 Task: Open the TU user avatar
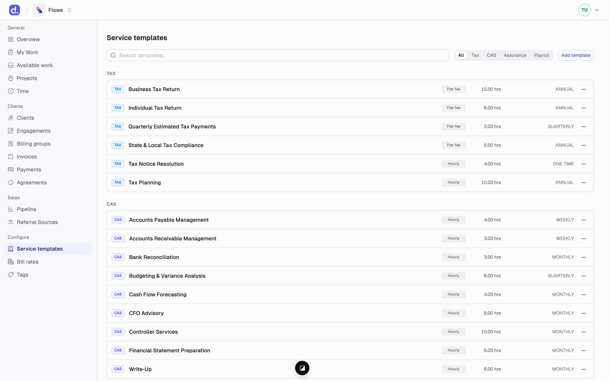pos(584,10)
